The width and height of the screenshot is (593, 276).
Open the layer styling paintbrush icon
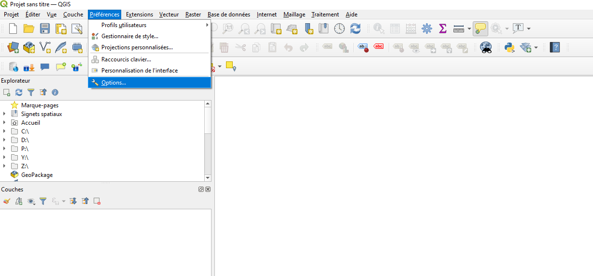6,201
